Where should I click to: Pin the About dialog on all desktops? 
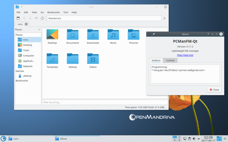[x=154, y=34]
